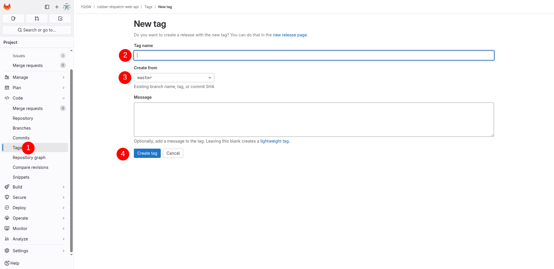Open pinned Merge requests item

35,66
